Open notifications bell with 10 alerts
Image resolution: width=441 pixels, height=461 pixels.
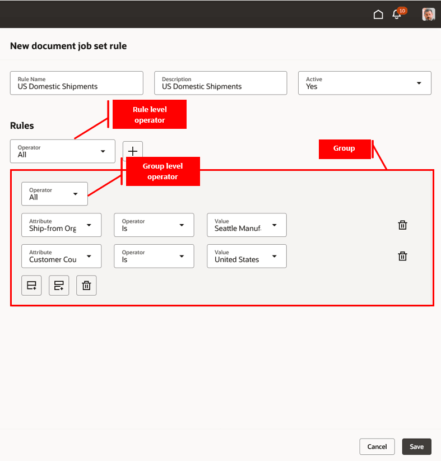(x=398, y=13)
